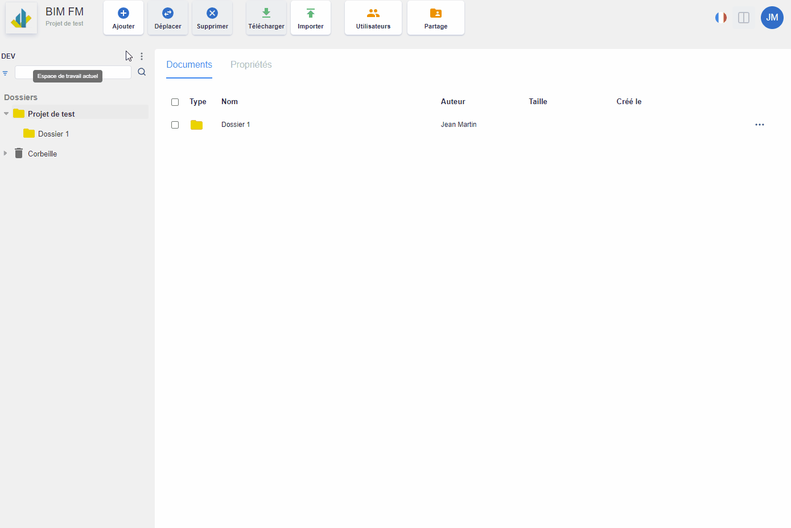
Task: Click the Ajouter plus icon
Action: [x=123, y=13]
